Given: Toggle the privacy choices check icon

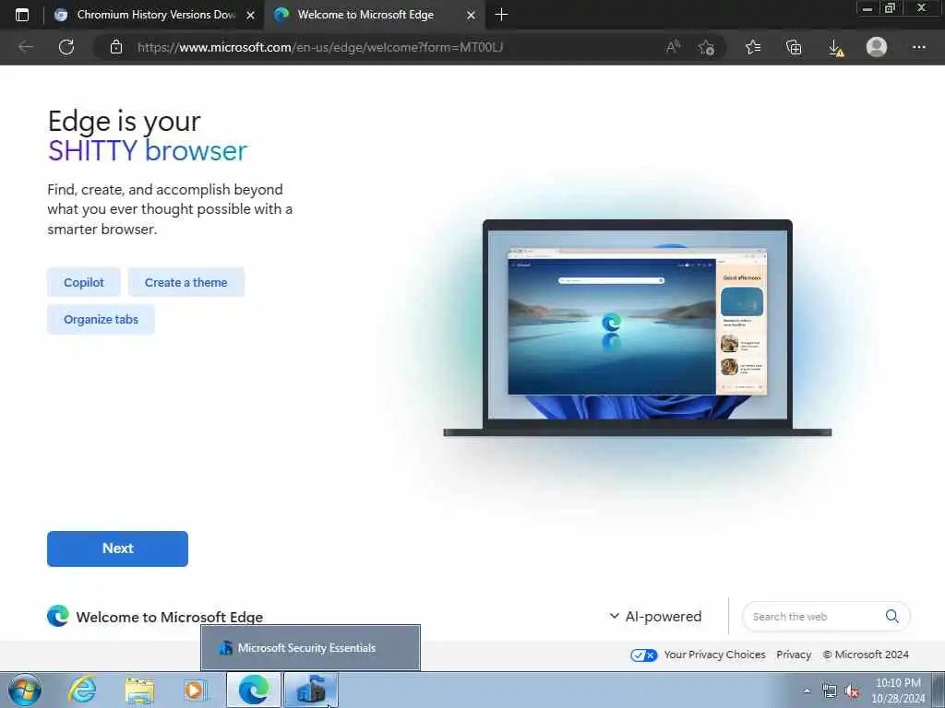Looking at the screenshot, I should tap(643, 655).
